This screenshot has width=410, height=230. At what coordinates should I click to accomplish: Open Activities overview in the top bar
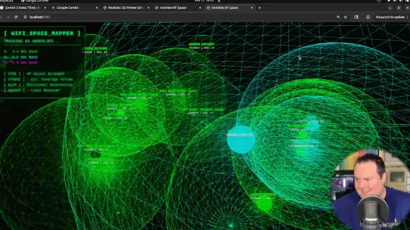pos(6,1)
